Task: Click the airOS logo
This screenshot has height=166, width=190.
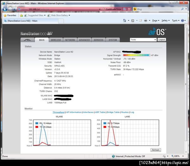Action: click(x=157, y=32)
